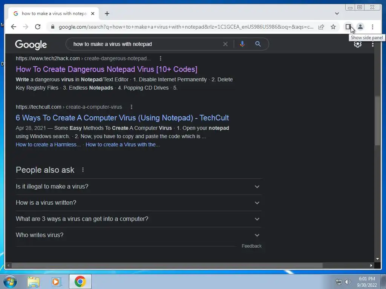Click the scroll down arrow
This screenshot has width=386, height=289.
(377, 259)
